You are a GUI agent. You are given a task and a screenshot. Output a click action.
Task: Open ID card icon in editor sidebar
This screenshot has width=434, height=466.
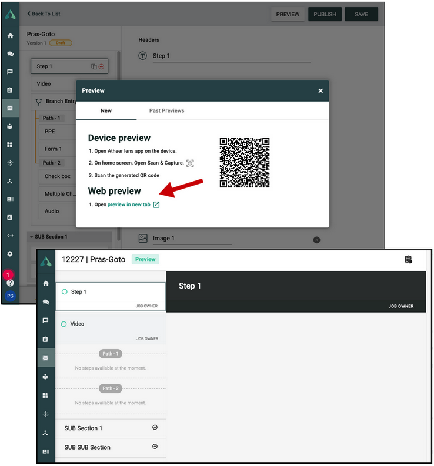10,199
